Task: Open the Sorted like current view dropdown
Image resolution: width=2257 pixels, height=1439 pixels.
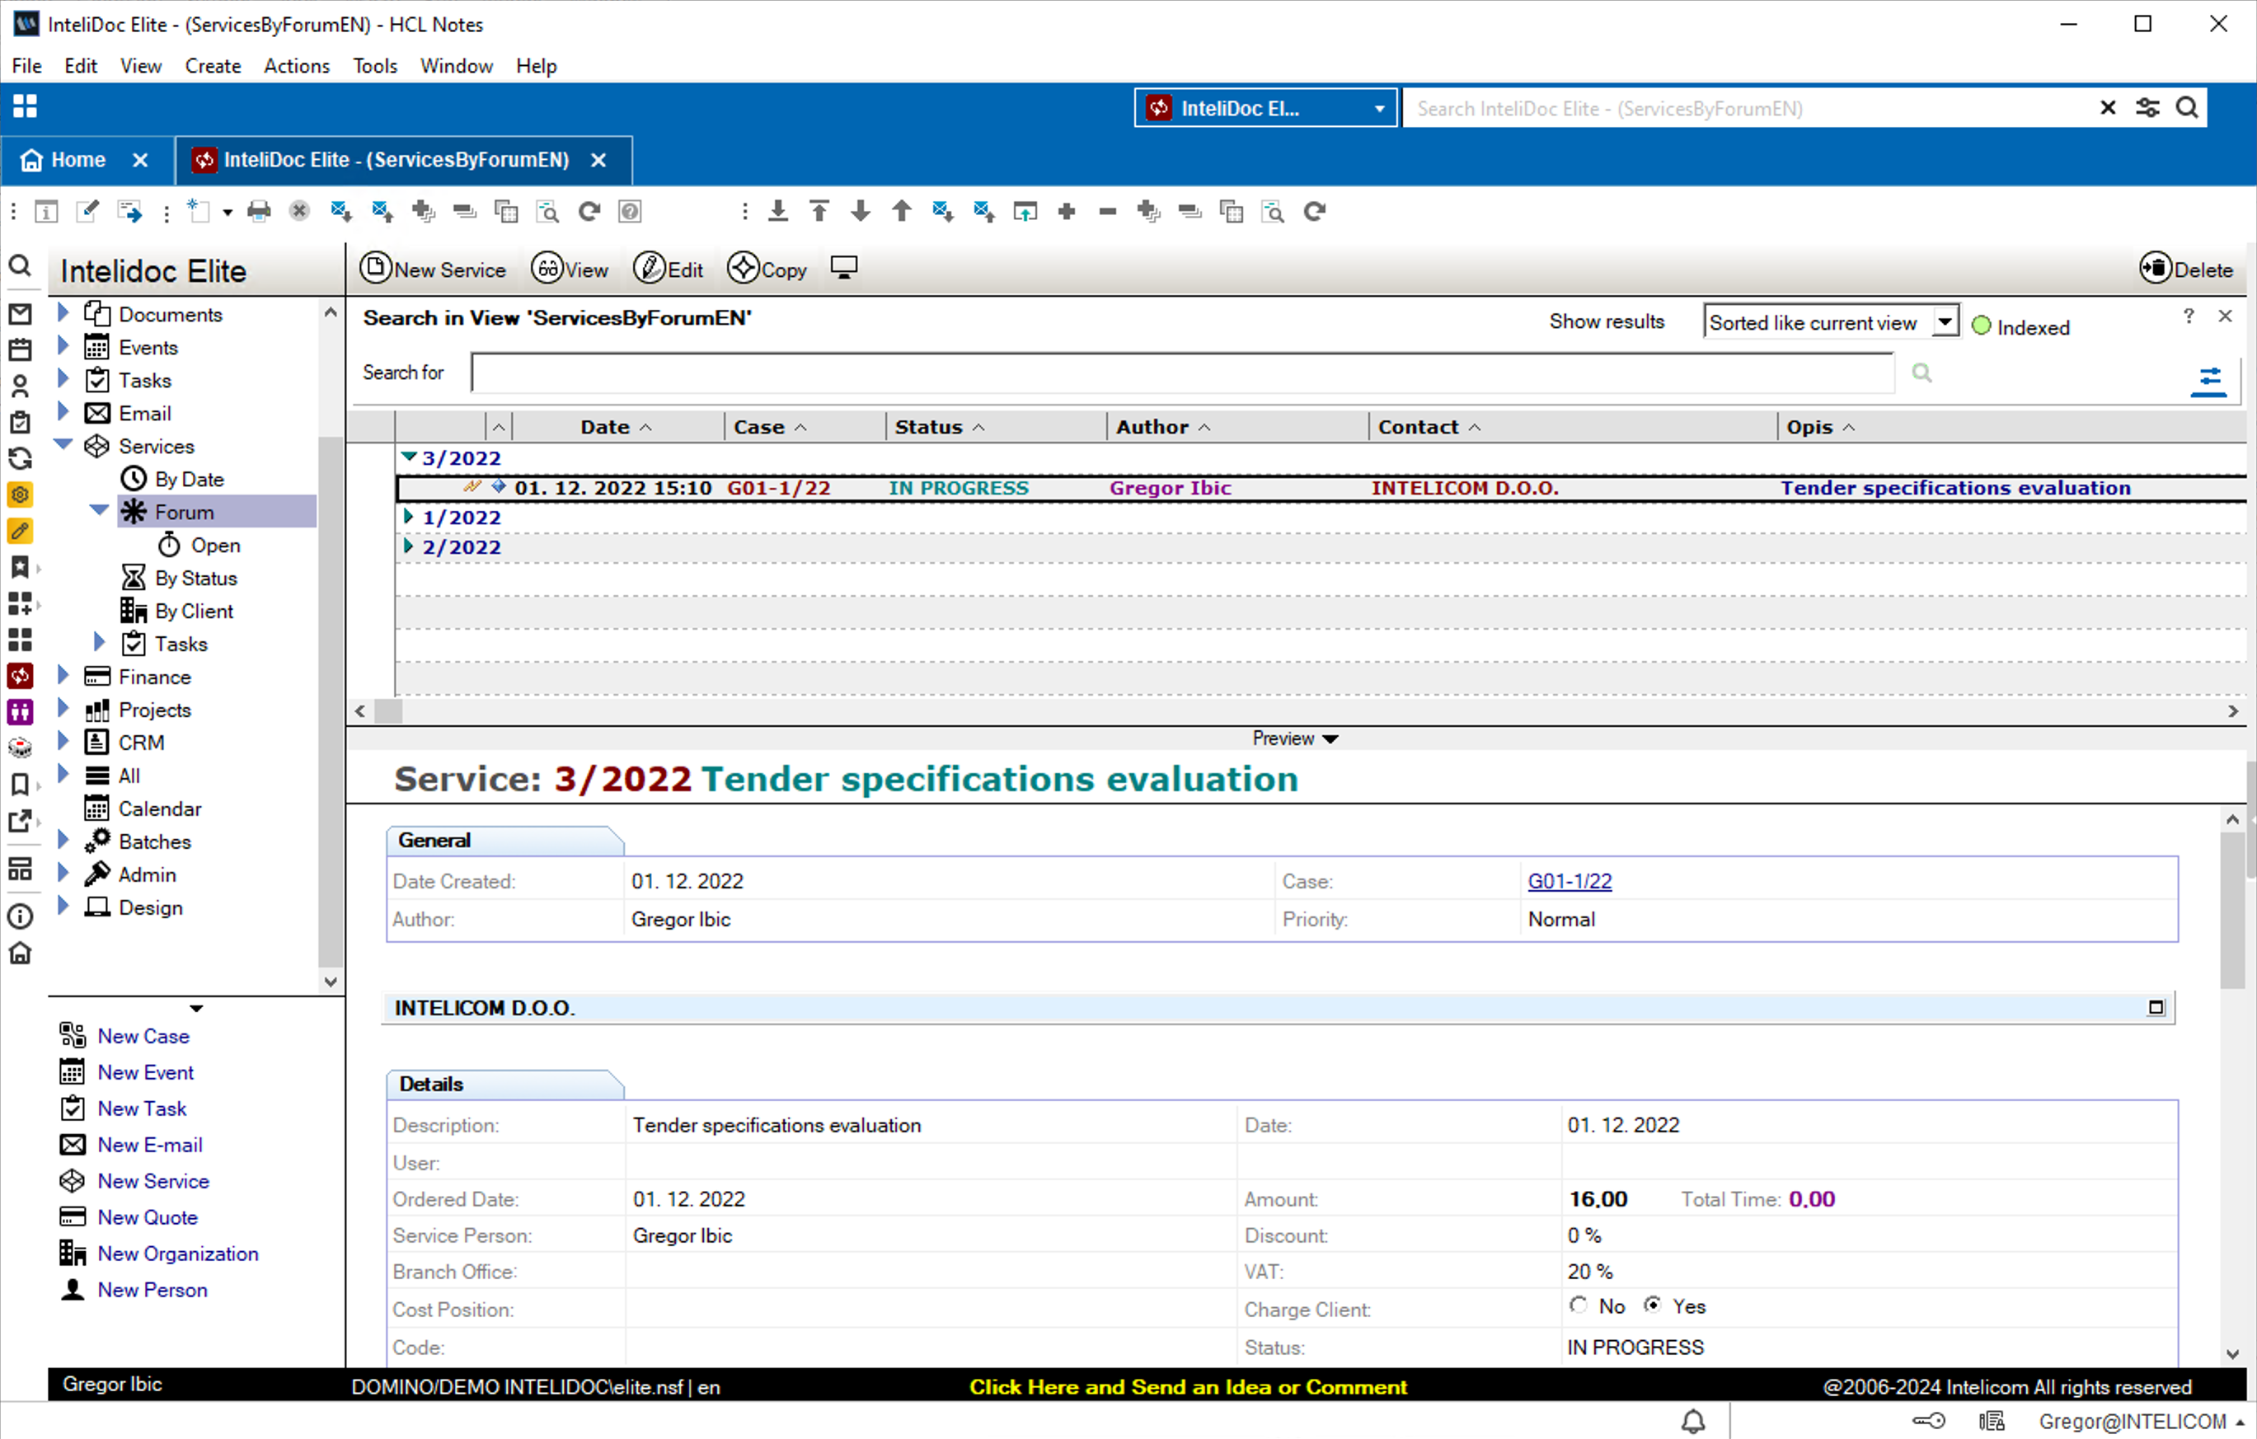Action: point(1945,322)
